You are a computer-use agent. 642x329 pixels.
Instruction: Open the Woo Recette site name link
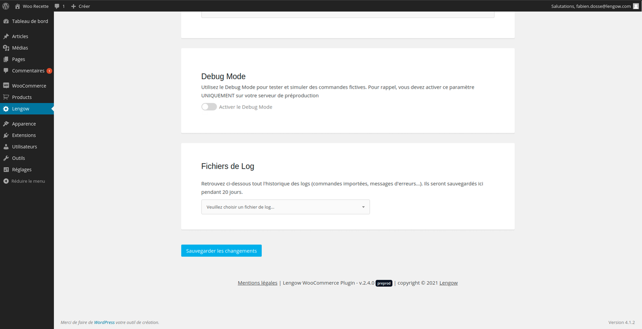tap(36, 6)
